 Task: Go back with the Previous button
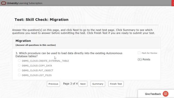pyautogui.click(x=53, y=84)
